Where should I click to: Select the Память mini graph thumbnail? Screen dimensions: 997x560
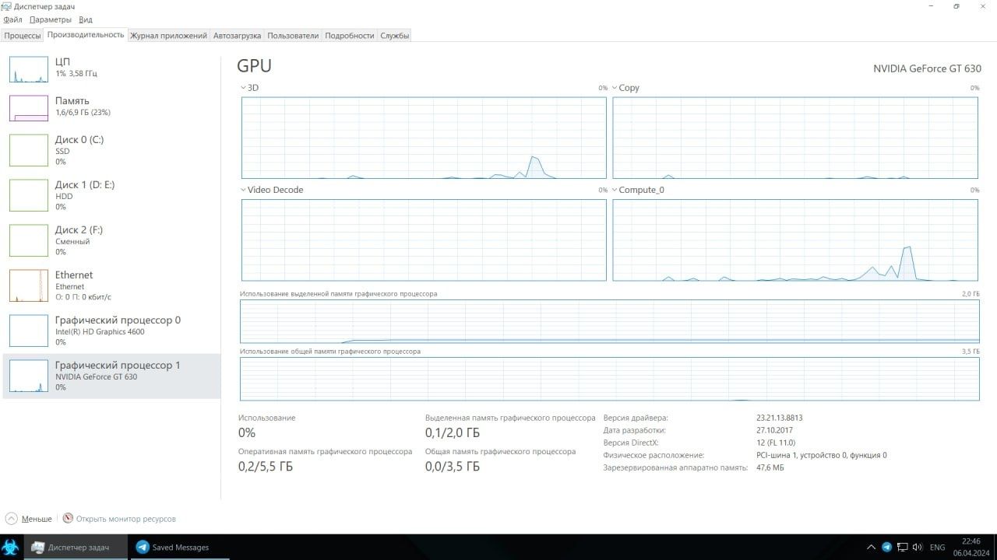[29, 108]
